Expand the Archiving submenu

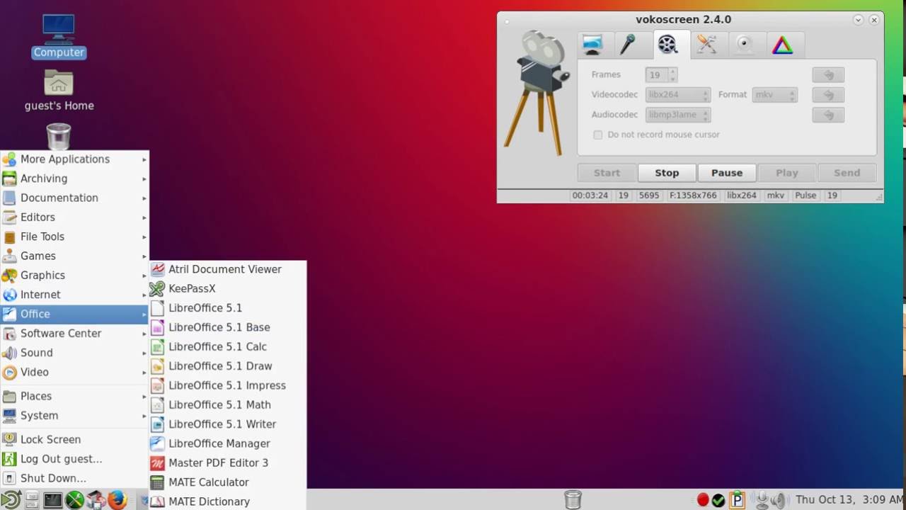pyautogui.click(x=74, y=178)
